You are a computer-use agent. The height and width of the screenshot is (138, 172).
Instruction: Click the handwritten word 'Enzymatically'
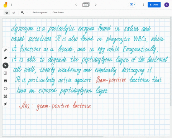140,49
